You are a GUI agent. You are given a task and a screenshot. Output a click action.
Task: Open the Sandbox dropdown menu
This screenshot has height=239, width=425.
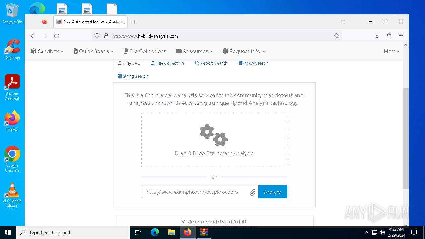click(x=47, y=51)
